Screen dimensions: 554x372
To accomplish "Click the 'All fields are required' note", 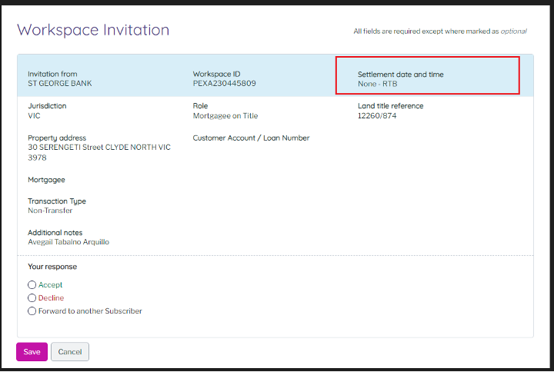I will click(439, 32).
